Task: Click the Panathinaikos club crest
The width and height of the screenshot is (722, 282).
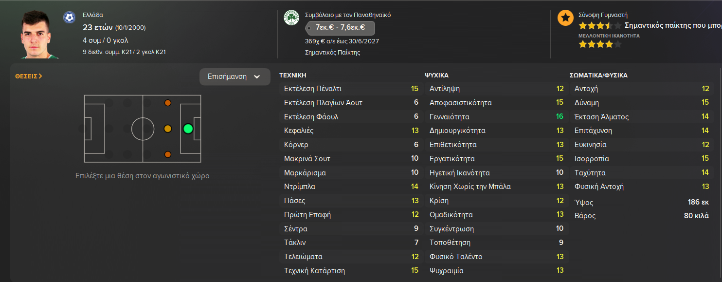Action: 291,18
